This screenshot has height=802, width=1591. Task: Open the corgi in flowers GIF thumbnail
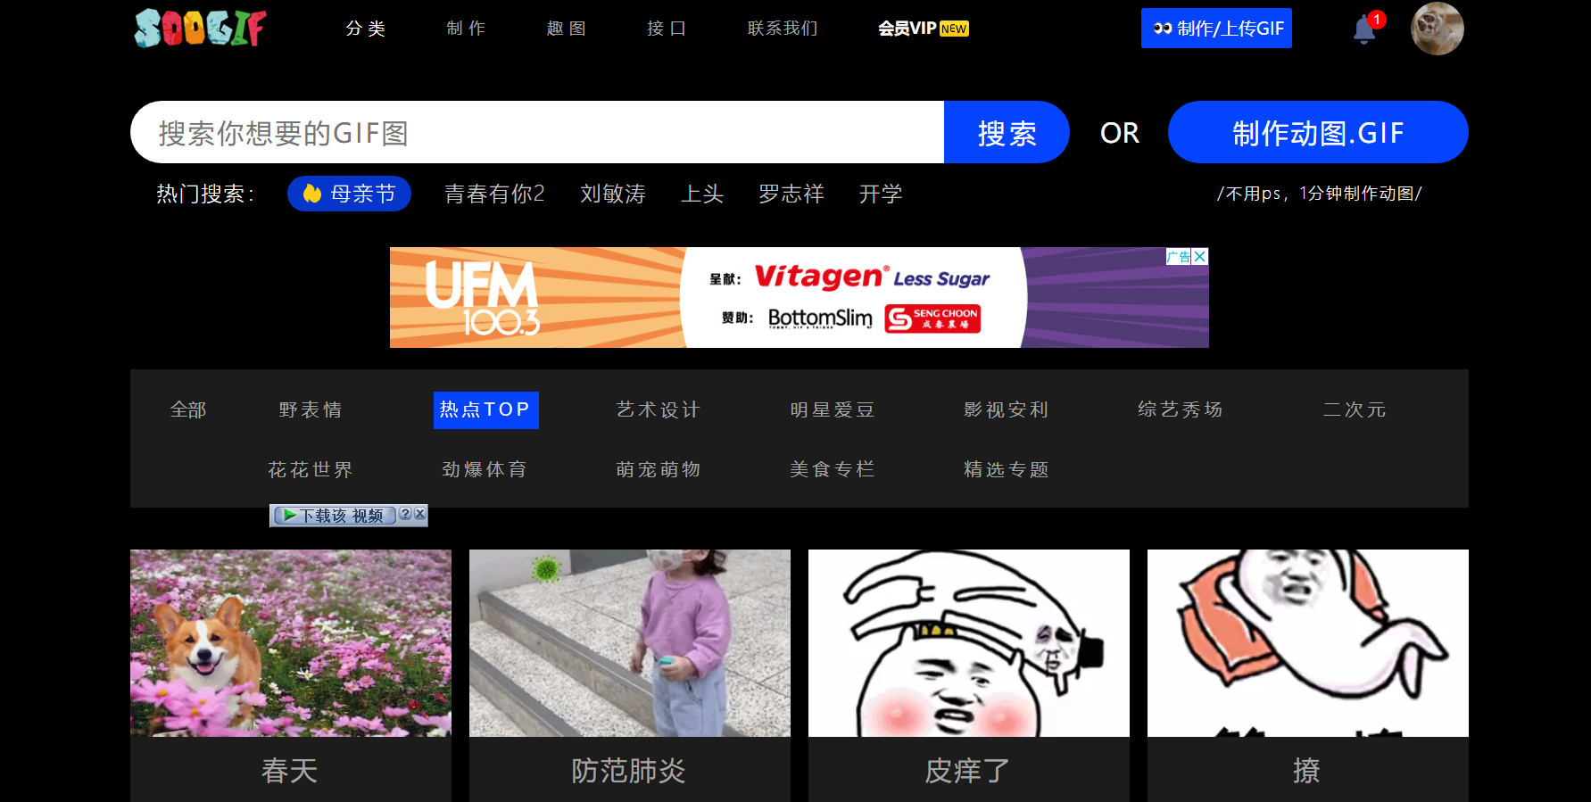pyautogui.click(x=291, y=643)
